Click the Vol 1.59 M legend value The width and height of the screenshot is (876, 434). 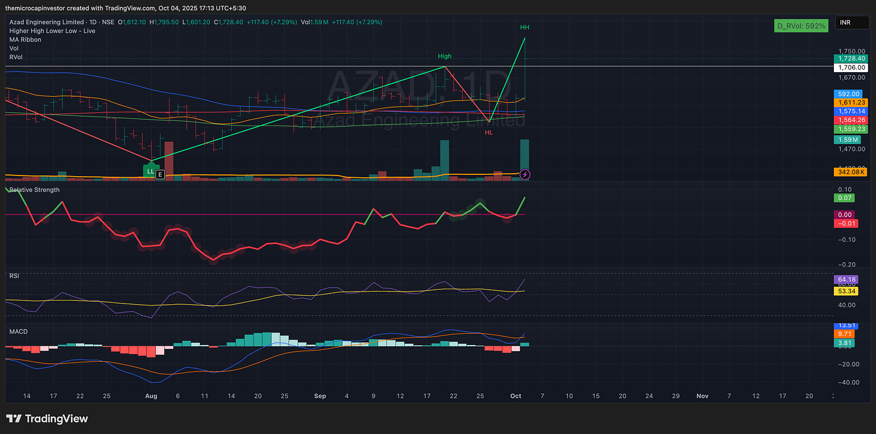(315, 22)
